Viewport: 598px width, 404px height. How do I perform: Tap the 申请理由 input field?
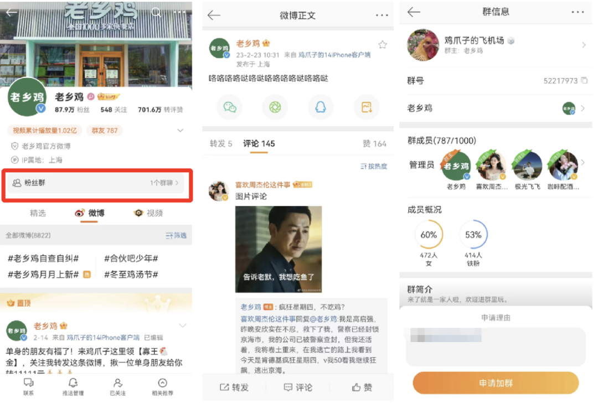pos(496,346)
